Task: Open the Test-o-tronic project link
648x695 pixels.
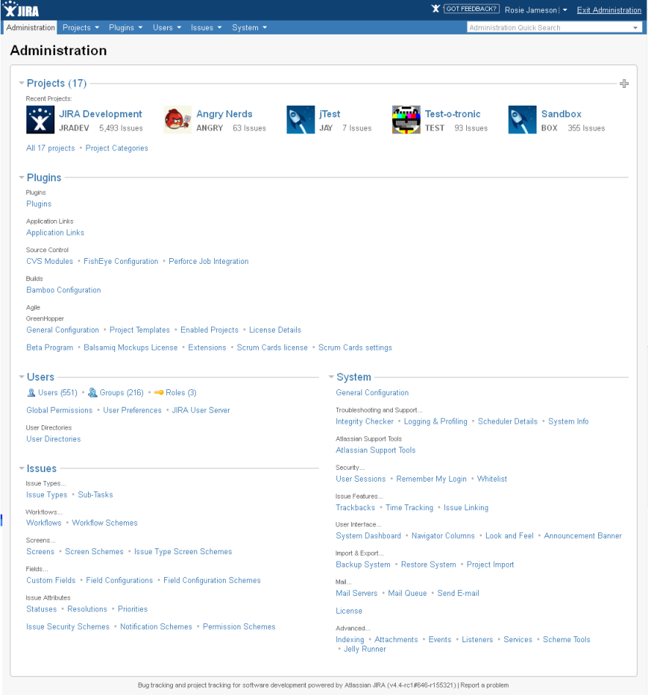Action: click(452, 114)
